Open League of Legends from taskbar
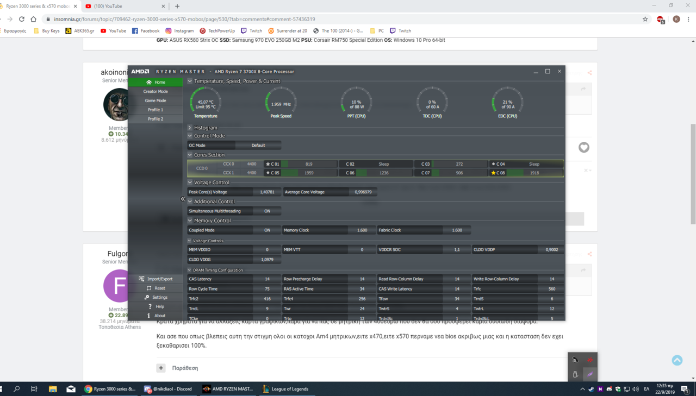This screenshot has height=396, width=696. (285, 389)
